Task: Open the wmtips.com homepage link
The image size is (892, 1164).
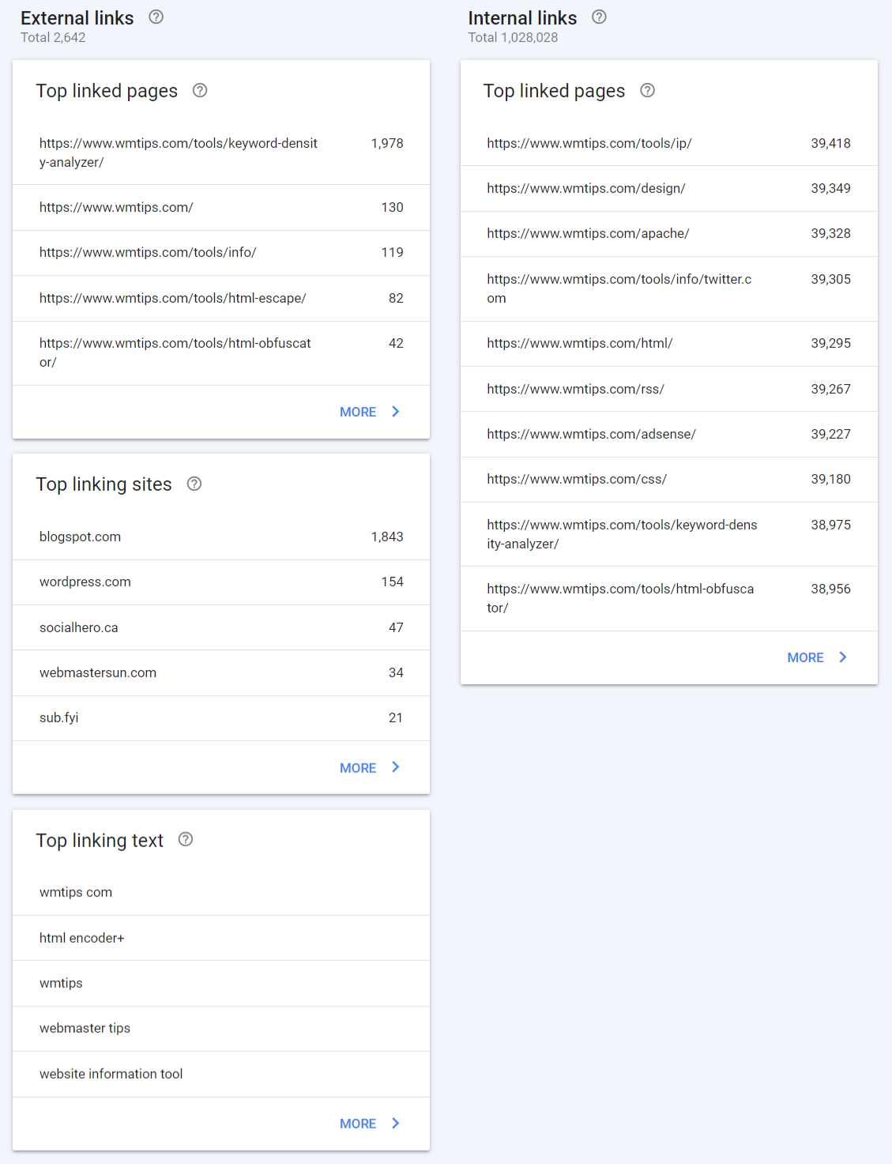Action: pos(116,207)
